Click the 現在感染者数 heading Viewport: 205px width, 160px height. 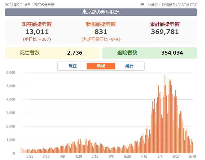pyautogui.click(x=37, y=24)
